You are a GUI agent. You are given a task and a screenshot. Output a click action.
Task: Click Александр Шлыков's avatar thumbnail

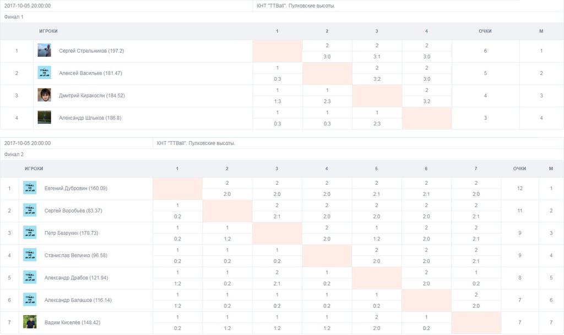click(x=44, y=117)
